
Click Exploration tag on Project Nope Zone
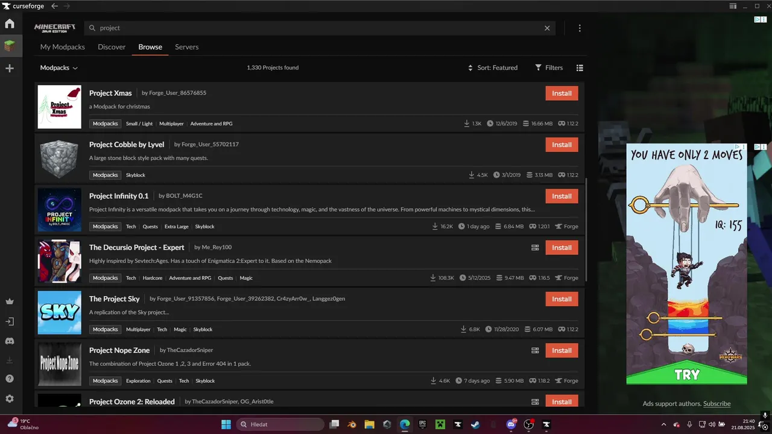138,381
